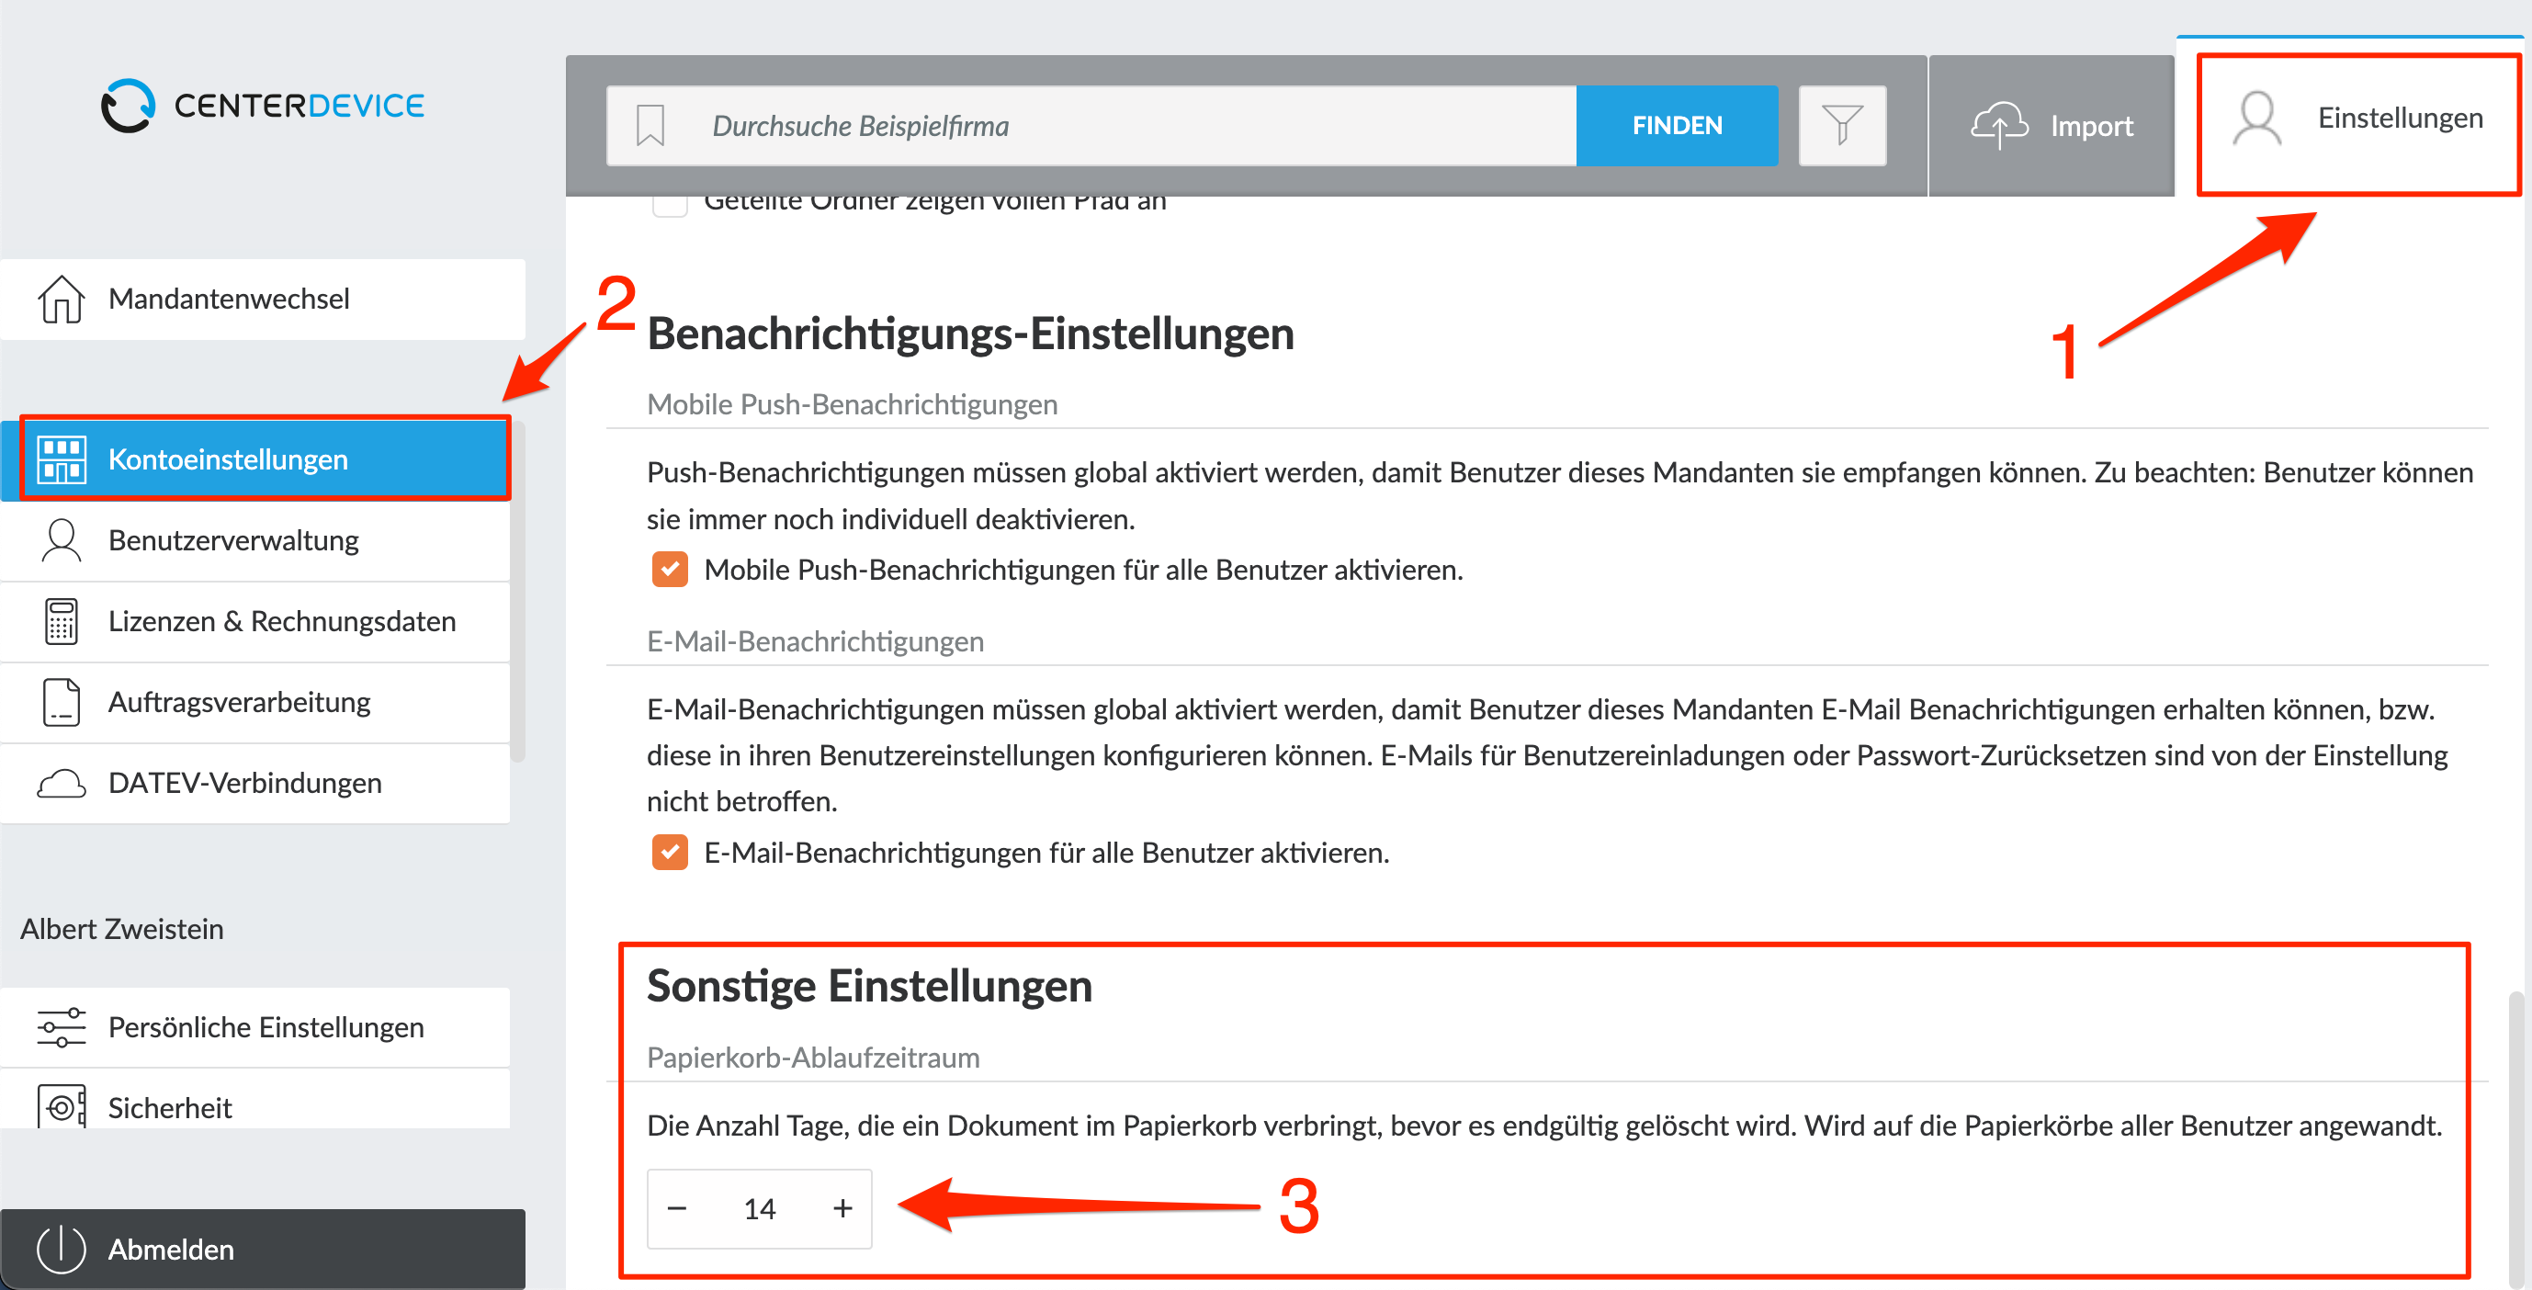Click the Sicherheit safe icon
The image size is (2532, 1290).
(x=61, y=1108)
